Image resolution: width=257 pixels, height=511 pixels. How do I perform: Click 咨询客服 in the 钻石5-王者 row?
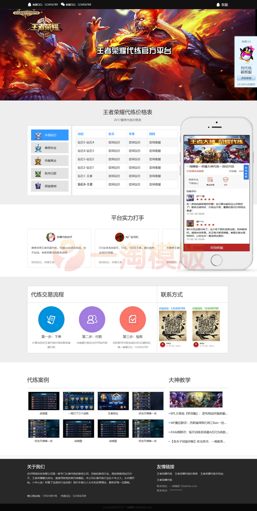coord(155,184)
